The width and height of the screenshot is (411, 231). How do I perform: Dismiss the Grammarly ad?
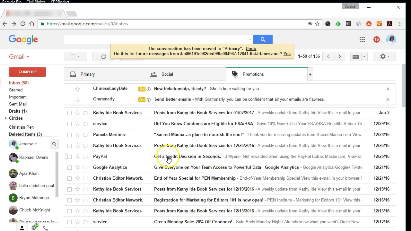click(388, 99)
